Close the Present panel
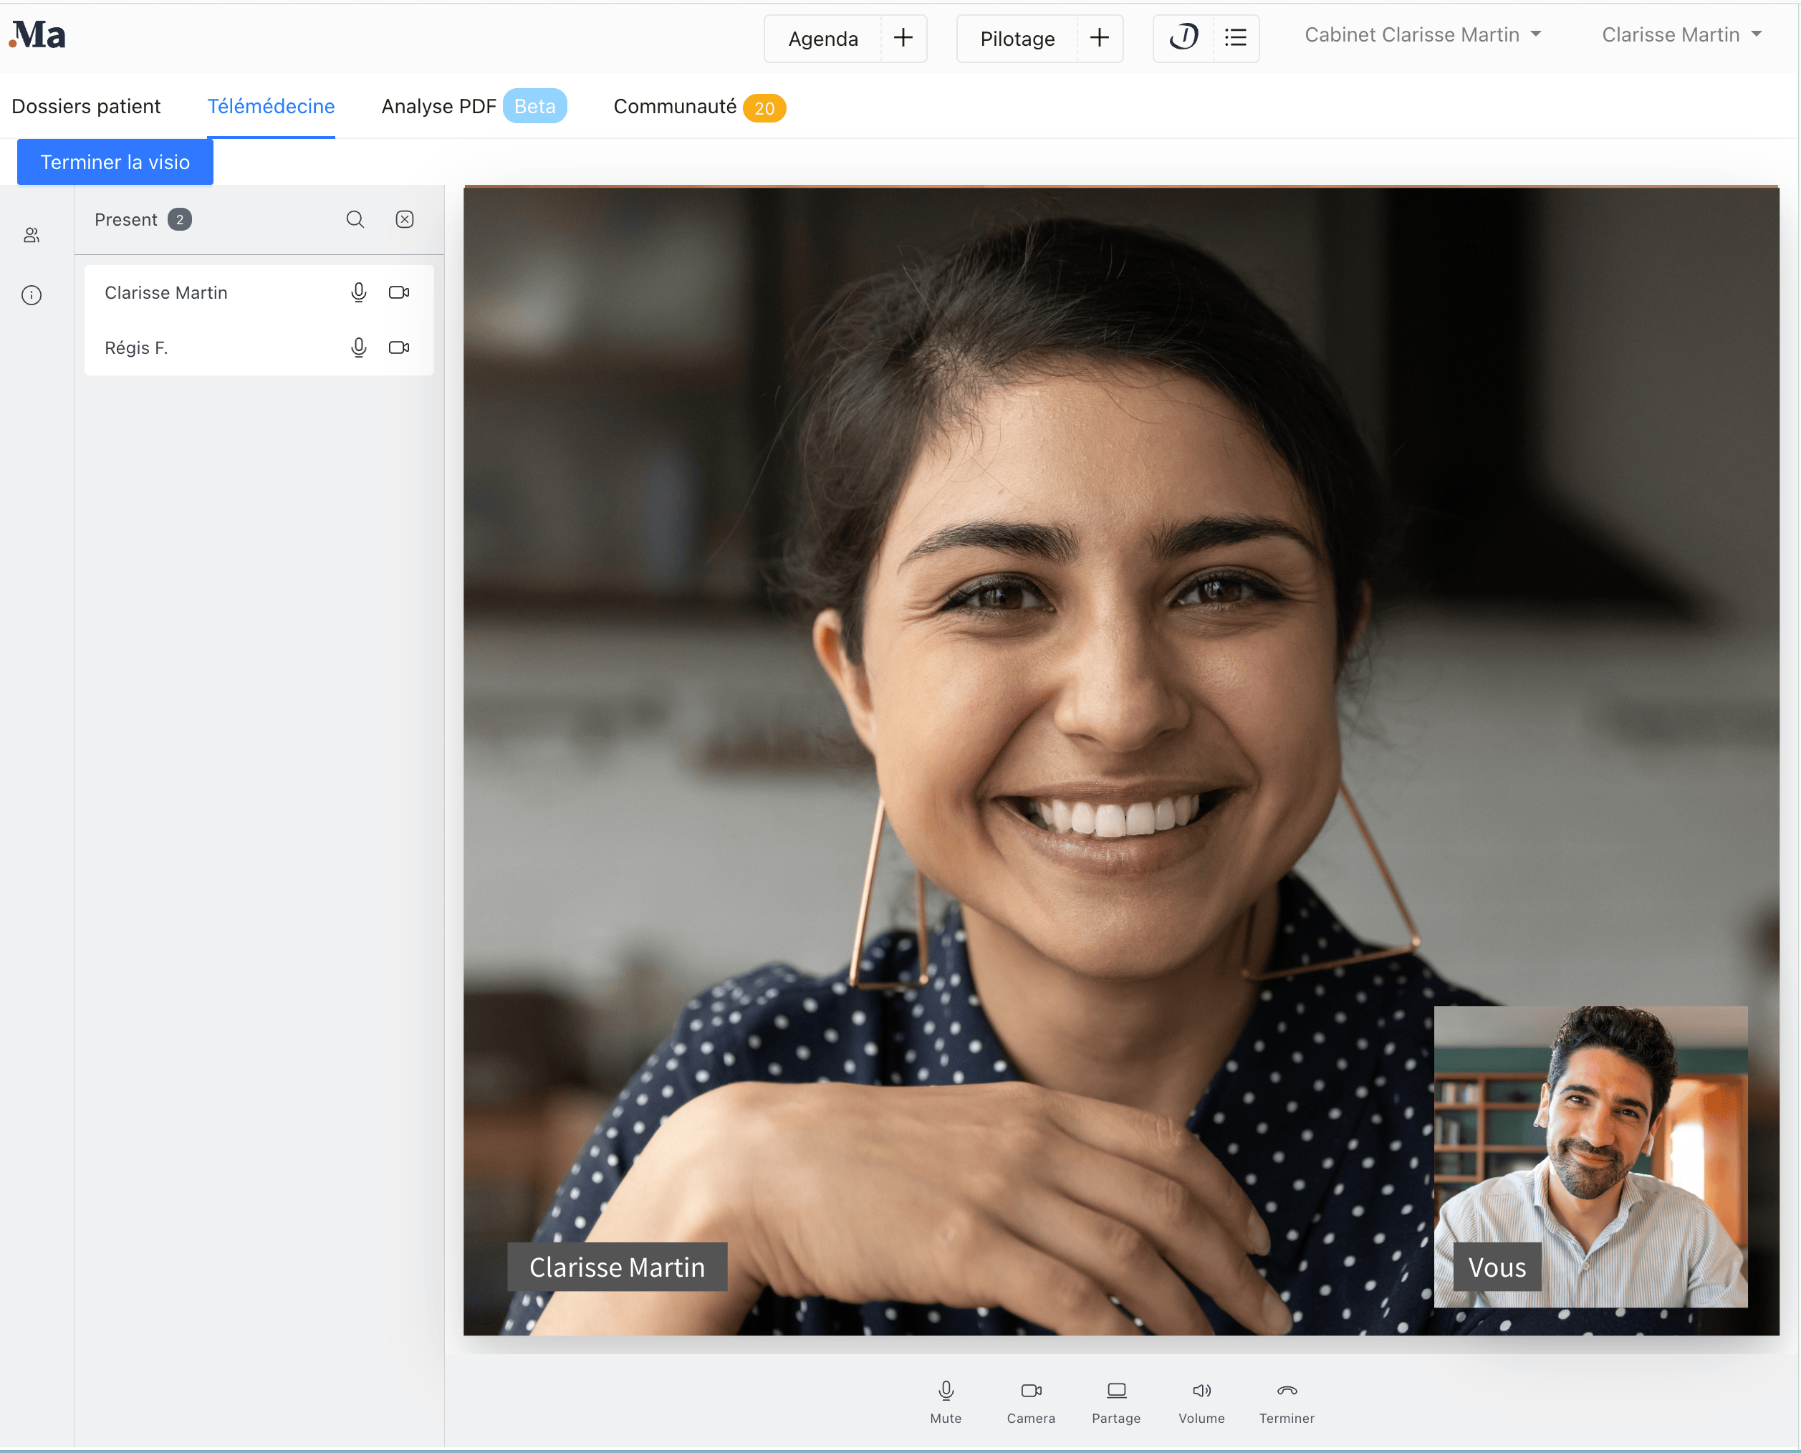 coord(404,219)
